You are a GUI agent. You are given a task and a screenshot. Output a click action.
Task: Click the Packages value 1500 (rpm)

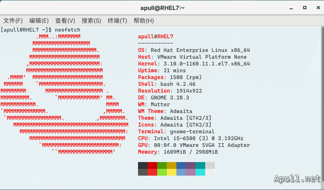186,77
